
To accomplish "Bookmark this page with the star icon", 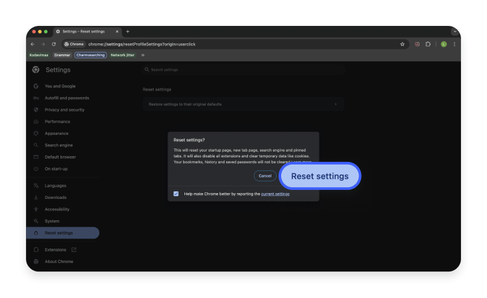I will (x=403, y=44).
